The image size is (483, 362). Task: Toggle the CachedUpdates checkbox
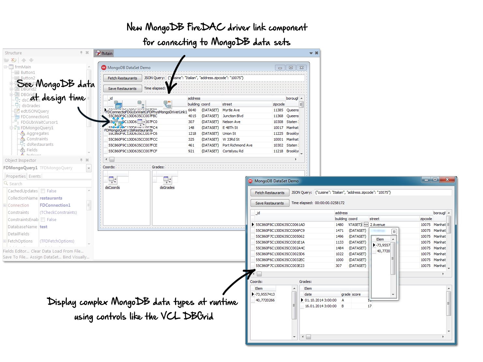point(43,191)
